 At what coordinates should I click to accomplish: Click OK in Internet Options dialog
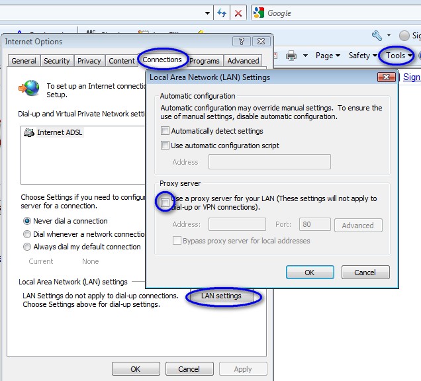136,369
